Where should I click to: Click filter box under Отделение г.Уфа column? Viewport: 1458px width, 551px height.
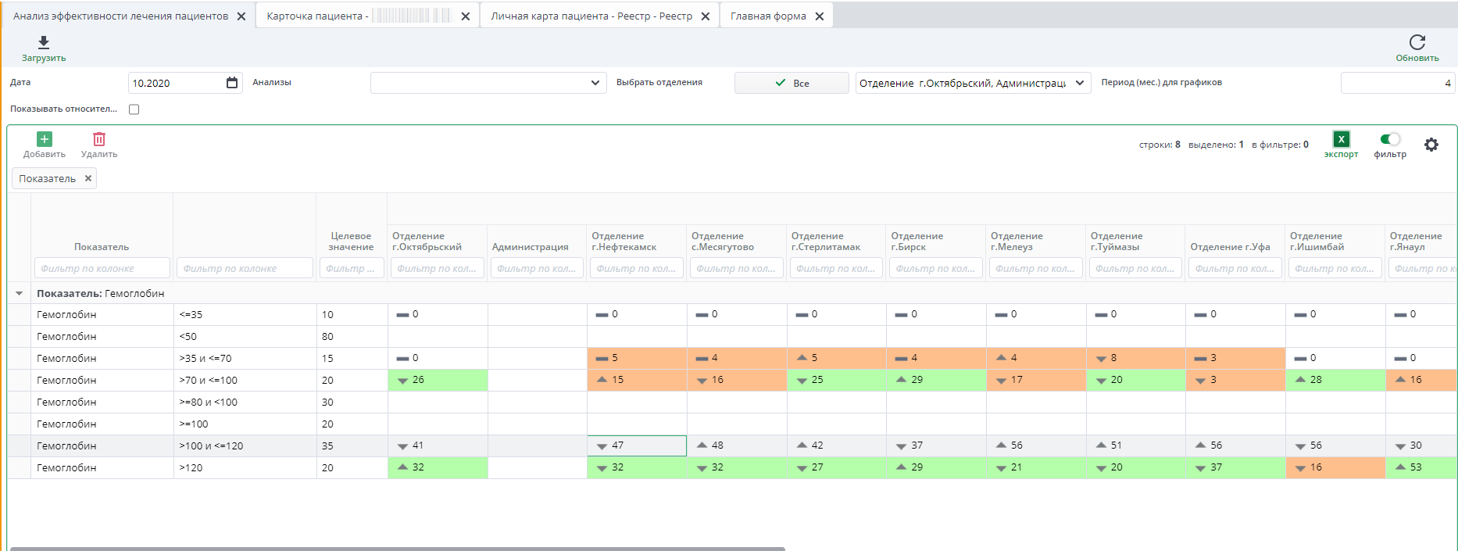tap(1235, 268)
